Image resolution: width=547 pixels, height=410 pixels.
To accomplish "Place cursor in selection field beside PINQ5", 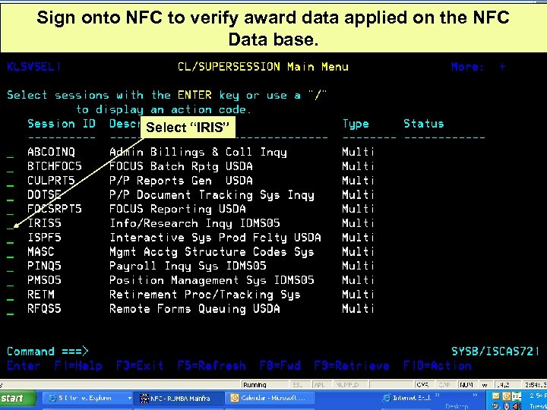I will pyautogui.click(x=10, y=270).
